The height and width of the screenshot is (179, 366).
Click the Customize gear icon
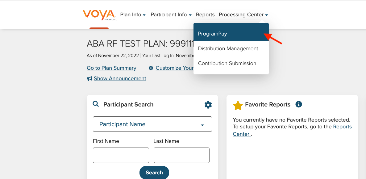151,68
